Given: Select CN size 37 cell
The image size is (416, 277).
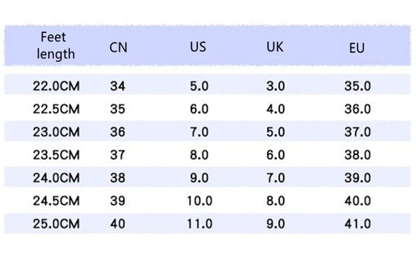Looking at the screenshot, I should pyautogui.click(x=118, y=155).
